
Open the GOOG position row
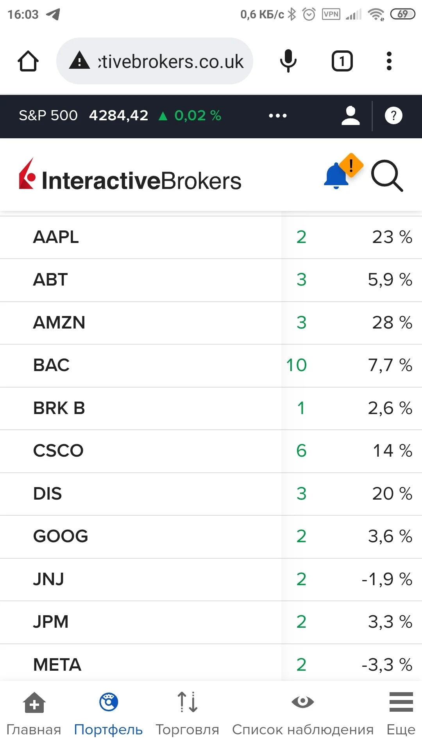(211, 536)
